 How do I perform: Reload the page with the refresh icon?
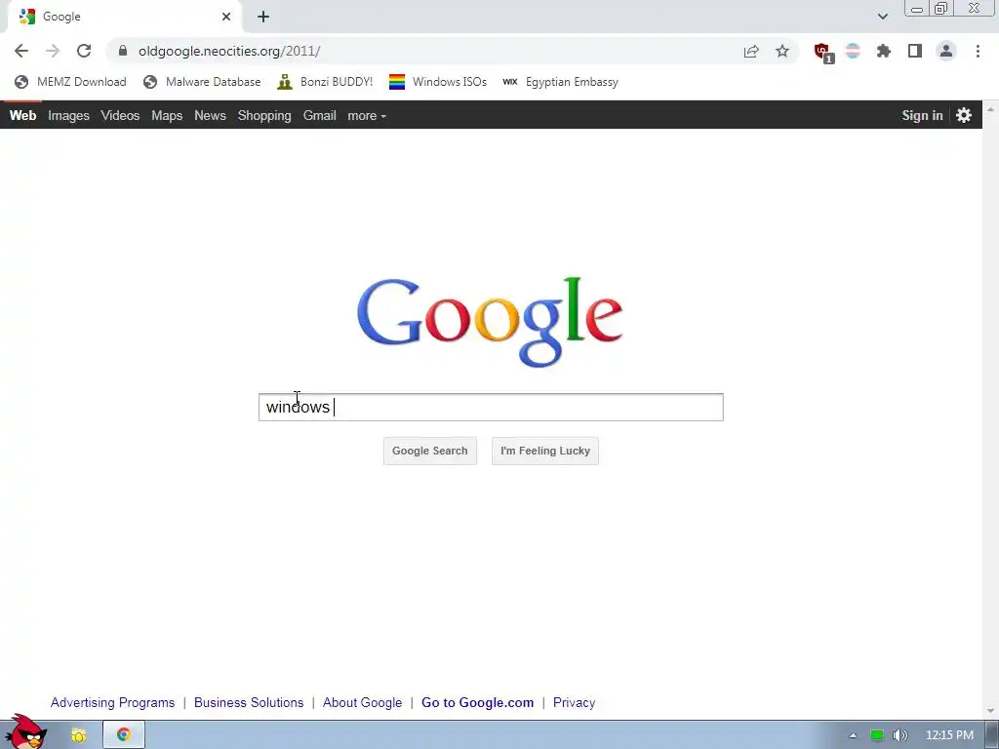click(84, 51)
